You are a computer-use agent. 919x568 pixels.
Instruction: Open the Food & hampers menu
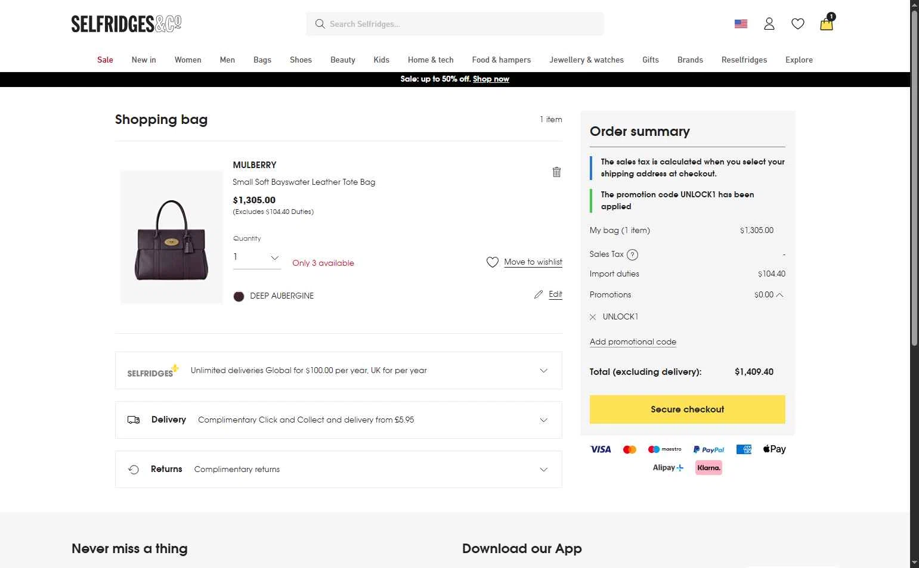pyautogui.click(x=502, y=60)
